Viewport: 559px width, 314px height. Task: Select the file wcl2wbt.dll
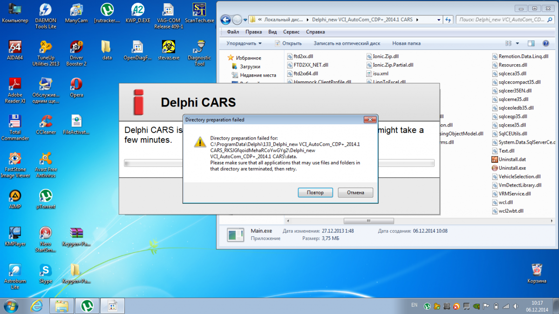(507, 211)
